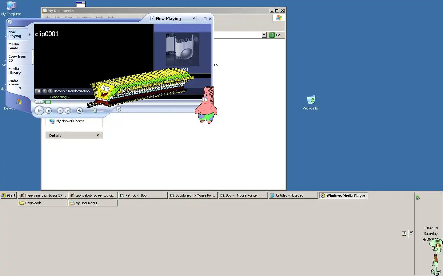This screenshot has width=443, height=276.
Task: Expand the Details panel in My Documents
Action: tap(74, 135)
